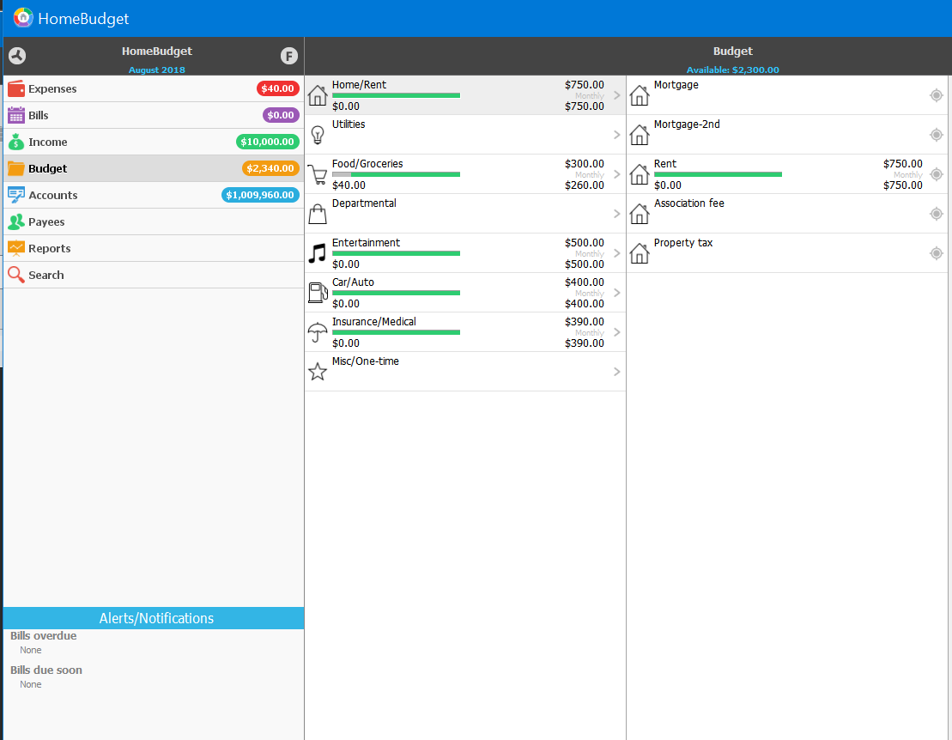Click the wrench settings icon in header
The width and height of the screenshot is (952, 740).
click(17, 56)
